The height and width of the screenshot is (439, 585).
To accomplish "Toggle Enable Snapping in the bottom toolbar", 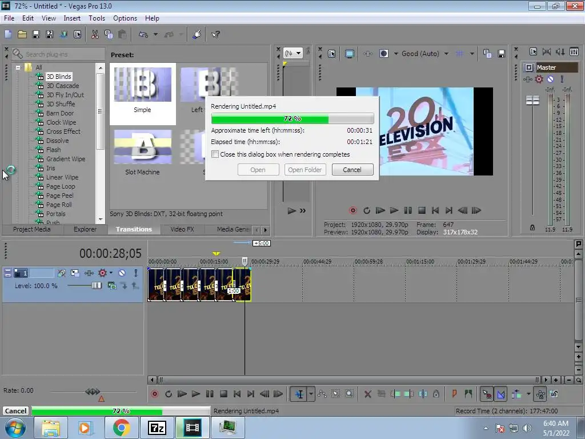I will pyautogui.click(x=487, y=394).
